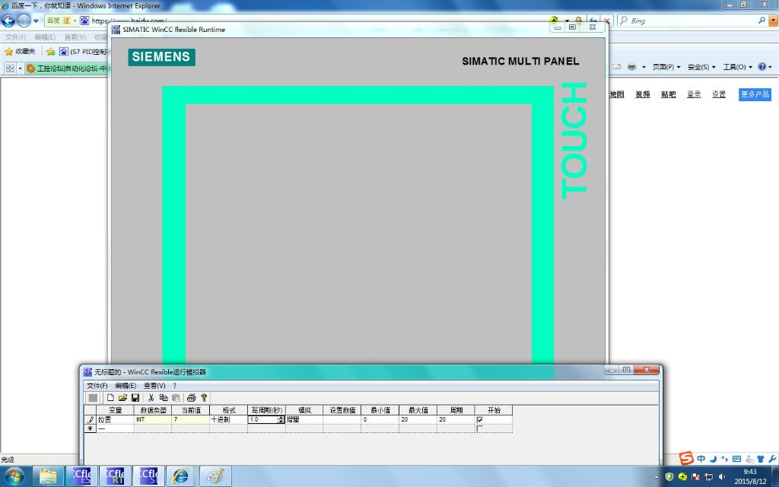
Task: Click the 写周期 value field showing 1.0
Action: click(x=262, y=419)
